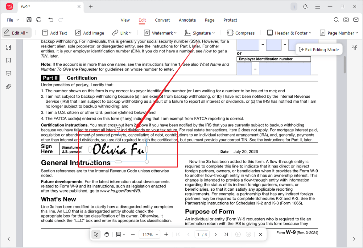Close the bottom navigation toolbar
363x248 pixels.
tap(261, 234)
